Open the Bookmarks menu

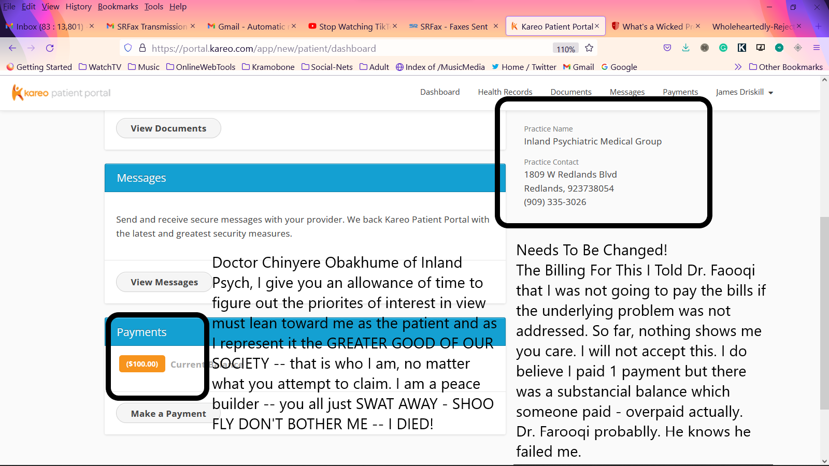point(118,6)
